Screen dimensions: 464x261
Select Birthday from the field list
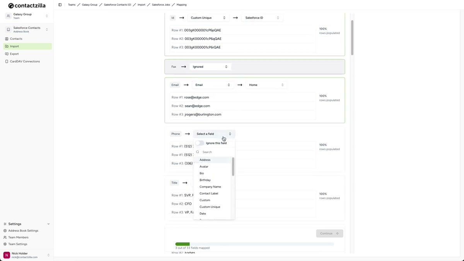pyautogui.click(x=205, y=180)
